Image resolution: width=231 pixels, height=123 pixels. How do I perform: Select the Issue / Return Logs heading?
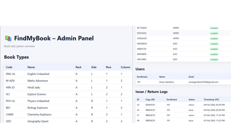click(152, 92)
